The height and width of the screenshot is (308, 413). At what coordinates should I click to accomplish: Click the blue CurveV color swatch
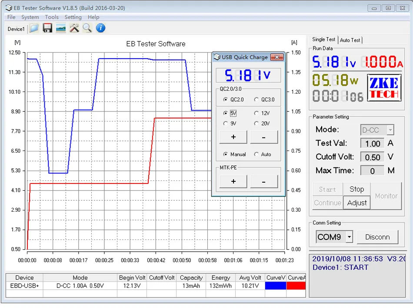pos(276,286)
